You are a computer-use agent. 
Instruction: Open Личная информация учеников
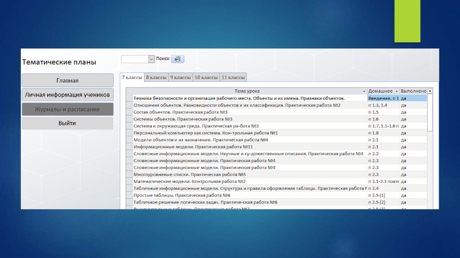tap(67, 95)
